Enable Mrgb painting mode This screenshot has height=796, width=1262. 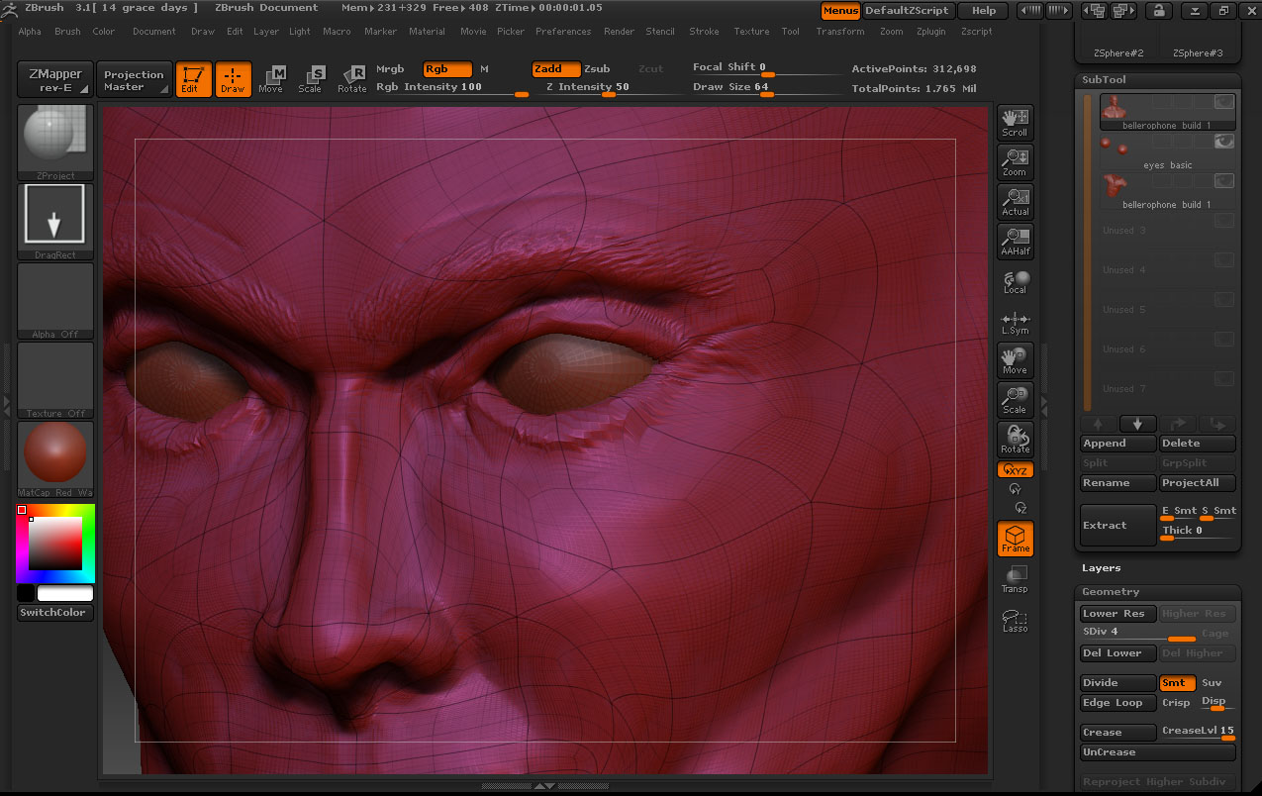point(391,69)
